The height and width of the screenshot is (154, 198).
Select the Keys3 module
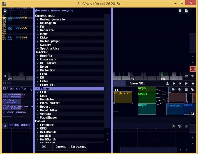pyautogui.click(x=147, y=97)
